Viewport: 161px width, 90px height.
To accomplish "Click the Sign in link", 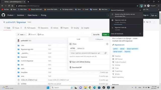I will [146, 15].
